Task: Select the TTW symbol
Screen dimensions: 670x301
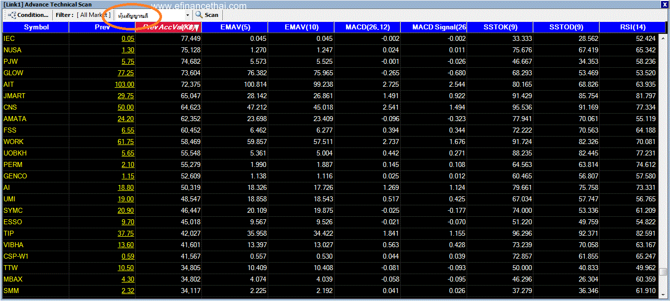Action: pos(10,268)
